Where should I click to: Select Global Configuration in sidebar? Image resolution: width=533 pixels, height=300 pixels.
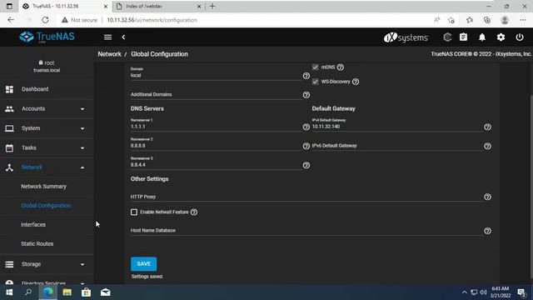pos(46,206)
